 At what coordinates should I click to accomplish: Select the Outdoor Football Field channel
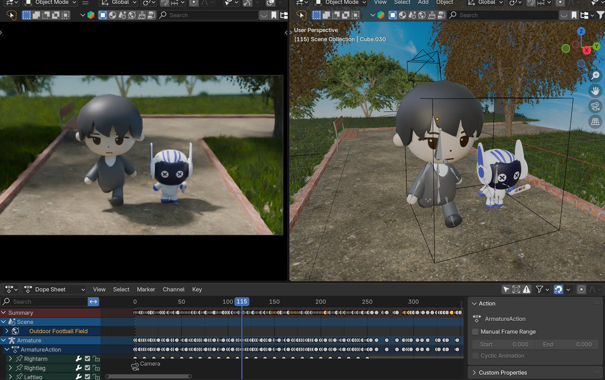point(58,332)
